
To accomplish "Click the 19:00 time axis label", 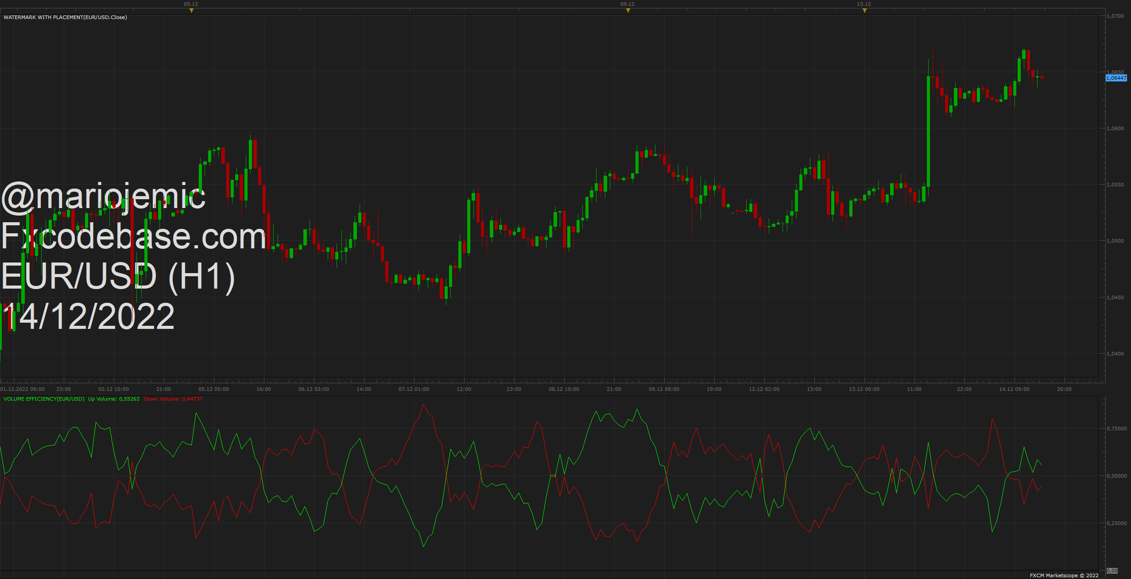I will pyautogui.click(x=714, y=389).
